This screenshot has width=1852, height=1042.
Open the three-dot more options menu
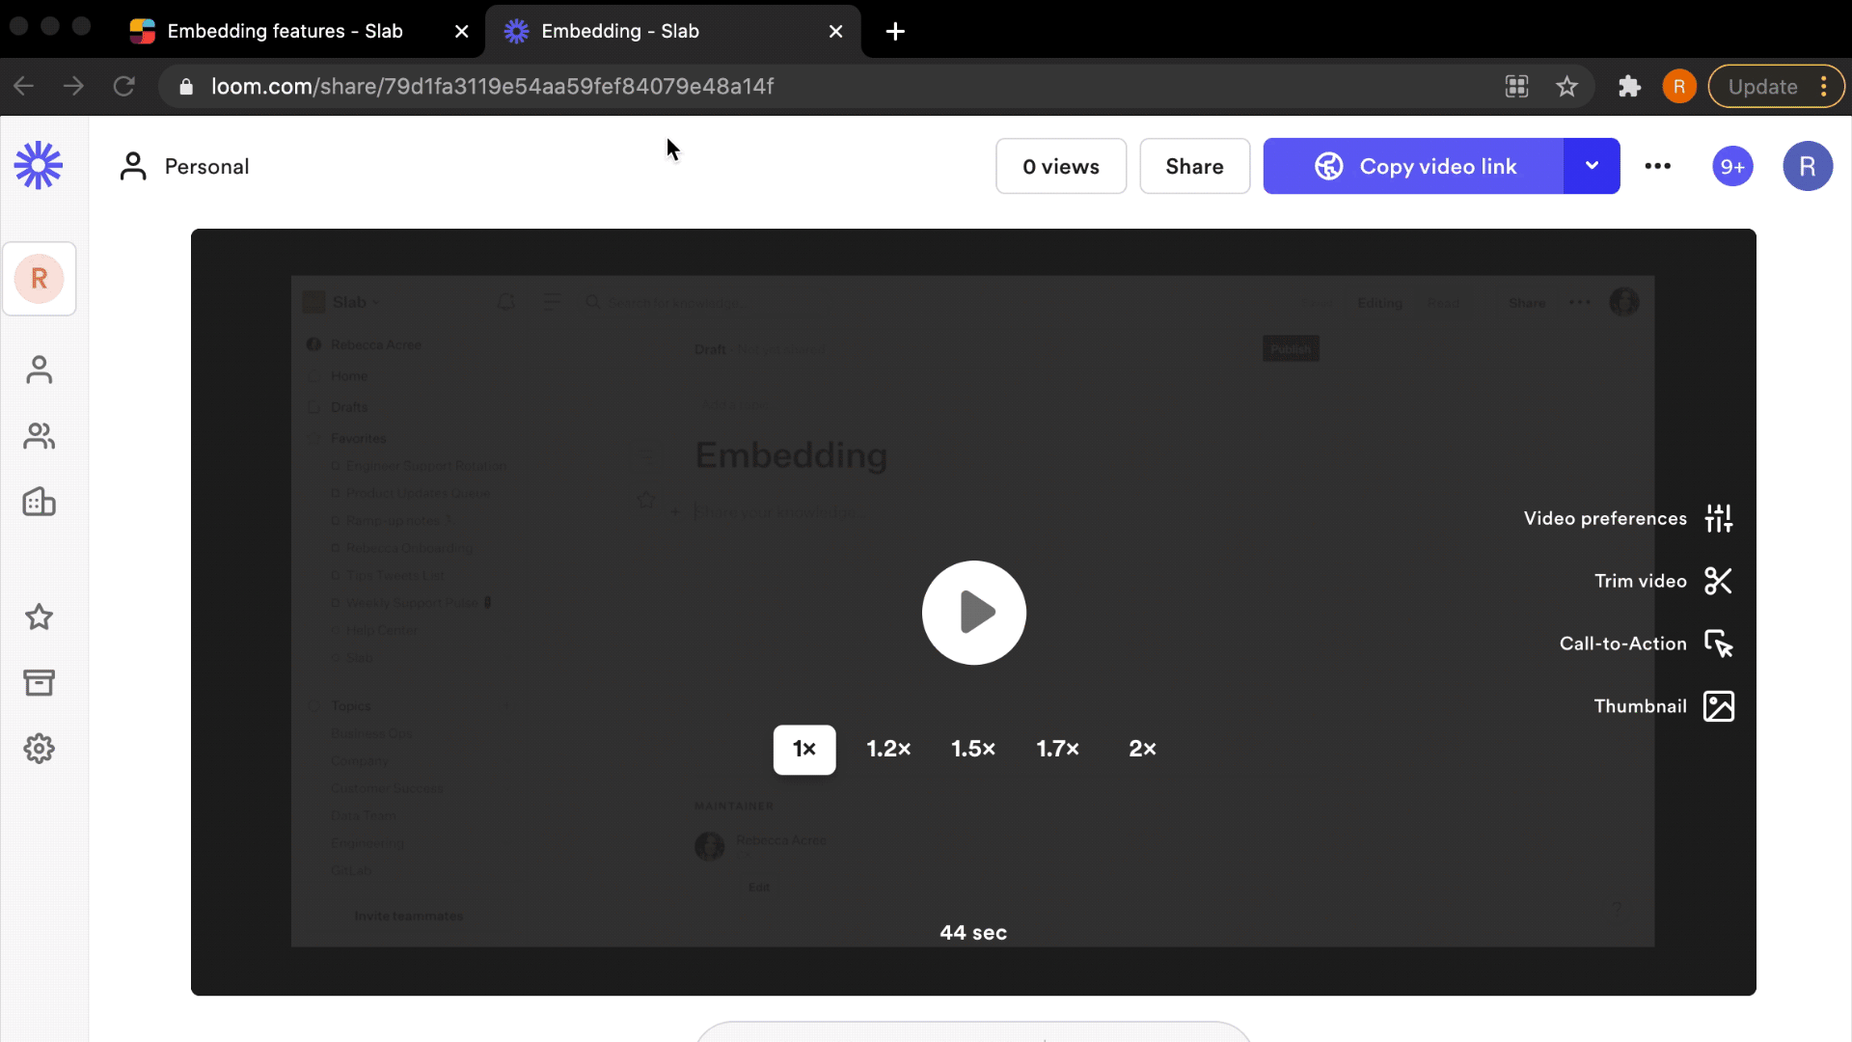point(1658,166)
